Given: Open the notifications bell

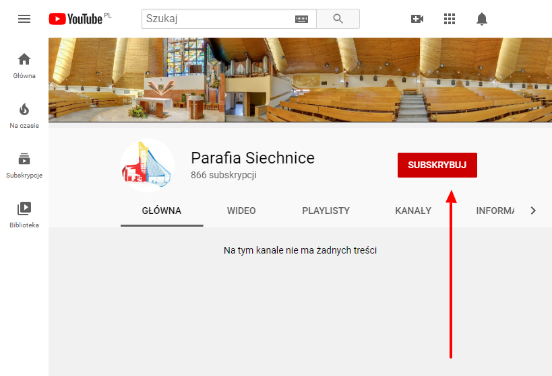Looking at the screenshot, I should tap(482, 19).
